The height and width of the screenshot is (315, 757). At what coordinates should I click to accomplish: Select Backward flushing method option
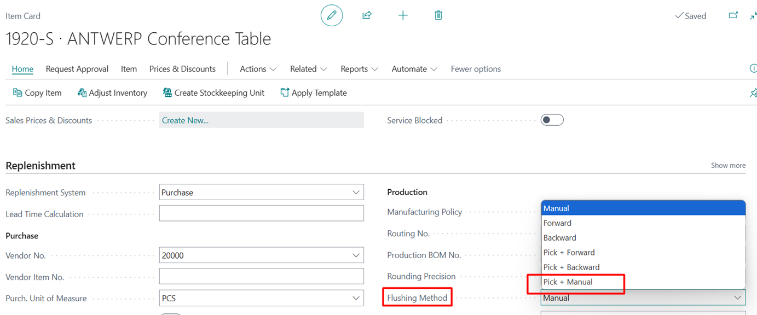pos(643,238)
